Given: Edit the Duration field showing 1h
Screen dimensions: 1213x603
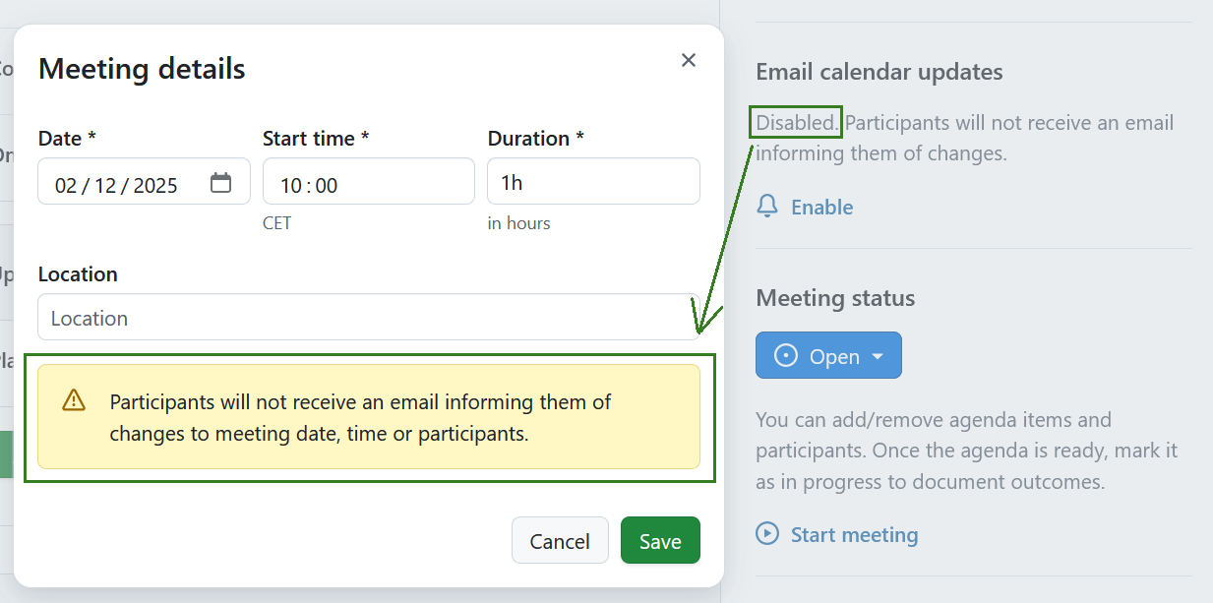Looking at the screenshot, I should point(593,181).
